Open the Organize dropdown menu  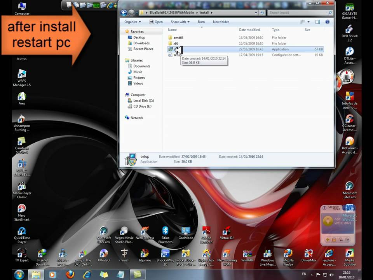pos(132,22)
